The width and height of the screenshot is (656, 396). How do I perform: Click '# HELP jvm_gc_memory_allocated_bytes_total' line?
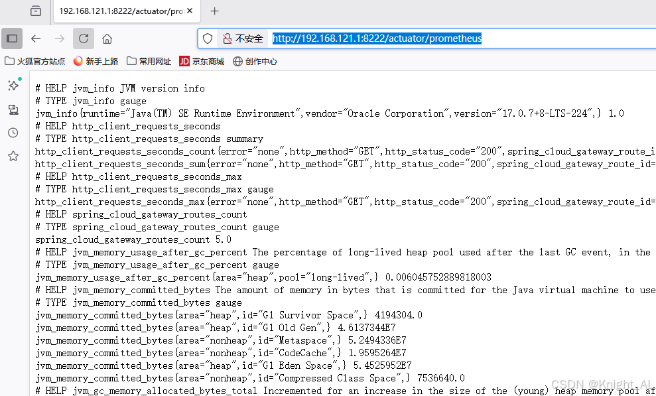point(346,391)
